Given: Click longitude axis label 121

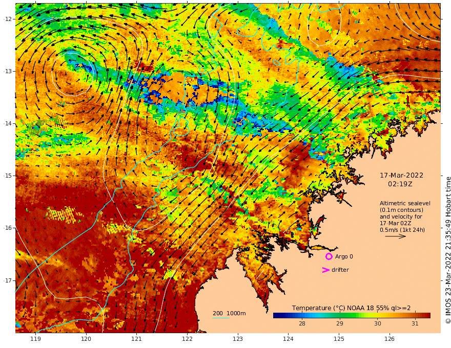Looking at the screenshot, I should point(137,339).
